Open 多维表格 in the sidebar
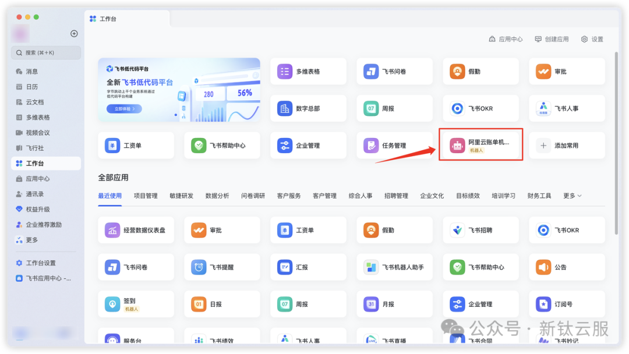 [x=46, y=118]
